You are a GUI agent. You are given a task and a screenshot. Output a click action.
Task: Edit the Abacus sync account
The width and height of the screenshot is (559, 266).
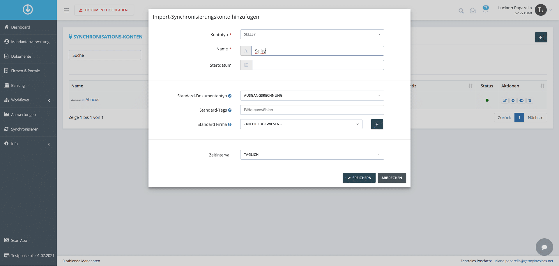click(505, 101)
